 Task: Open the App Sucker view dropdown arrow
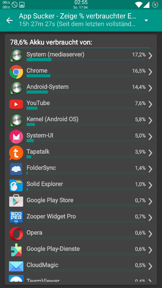coord(146,20)
